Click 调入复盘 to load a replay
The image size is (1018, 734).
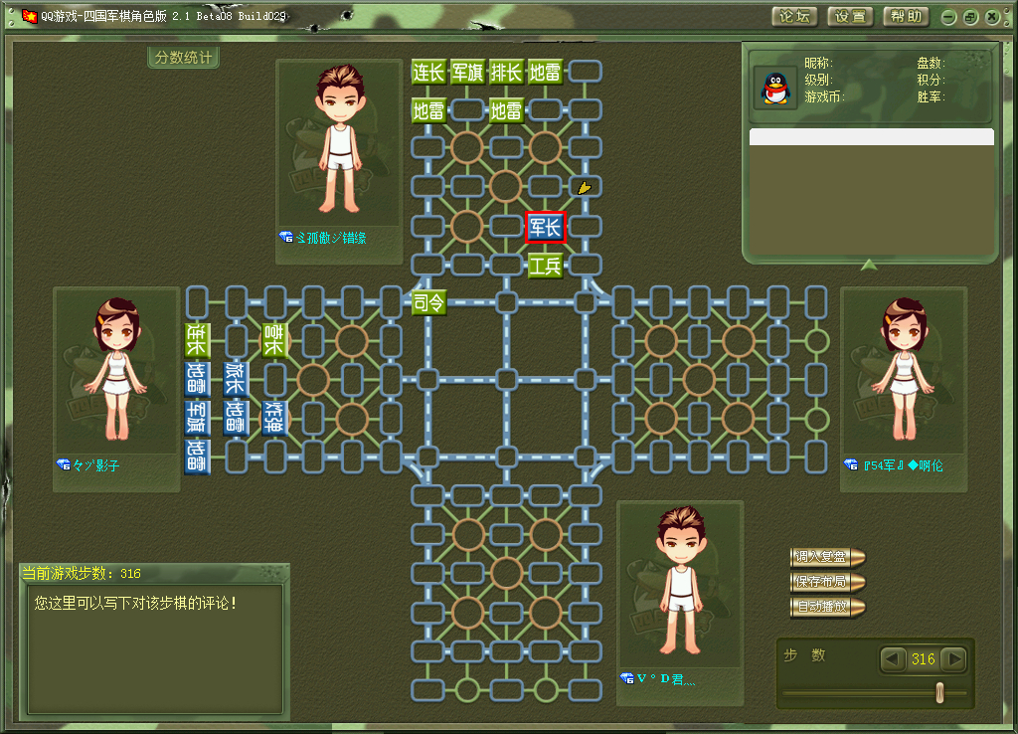tap(827, 557)
